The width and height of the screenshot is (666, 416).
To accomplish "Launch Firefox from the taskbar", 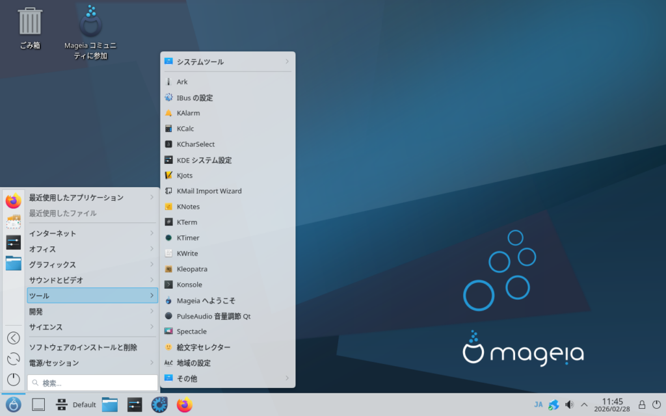I will 185,404.
